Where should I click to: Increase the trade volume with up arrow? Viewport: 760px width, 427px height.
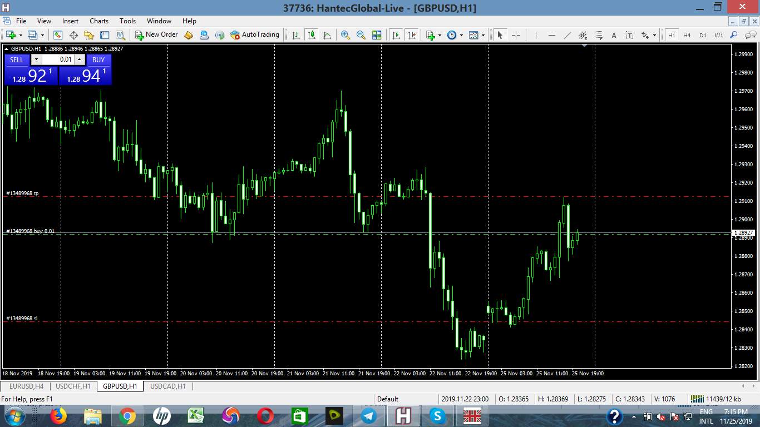click(x=80, y=59)
